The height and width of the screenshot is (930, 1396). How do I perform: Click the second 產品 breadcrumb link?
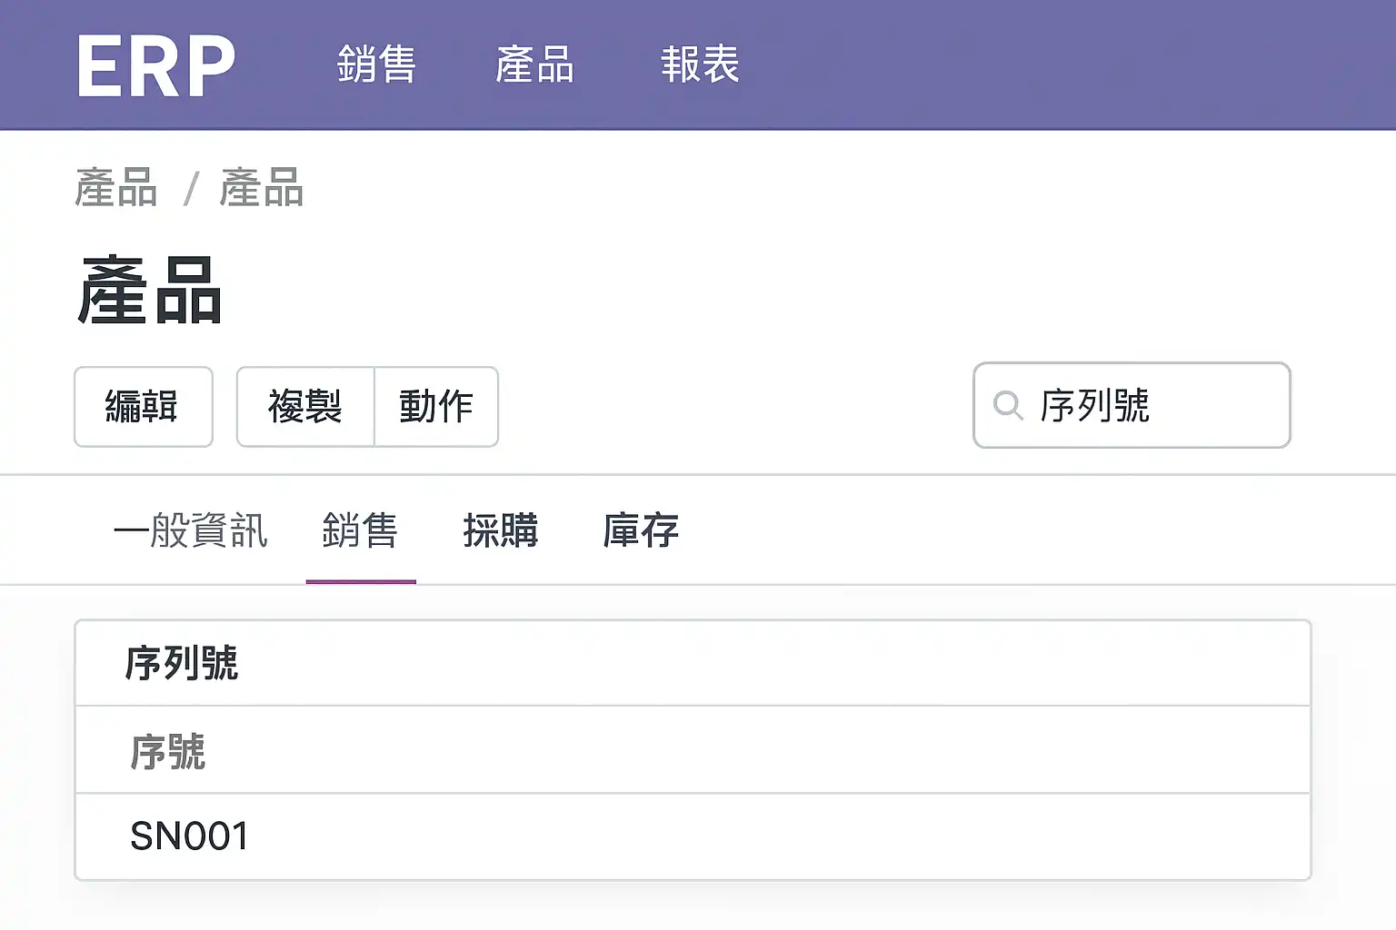pos(262,188)
